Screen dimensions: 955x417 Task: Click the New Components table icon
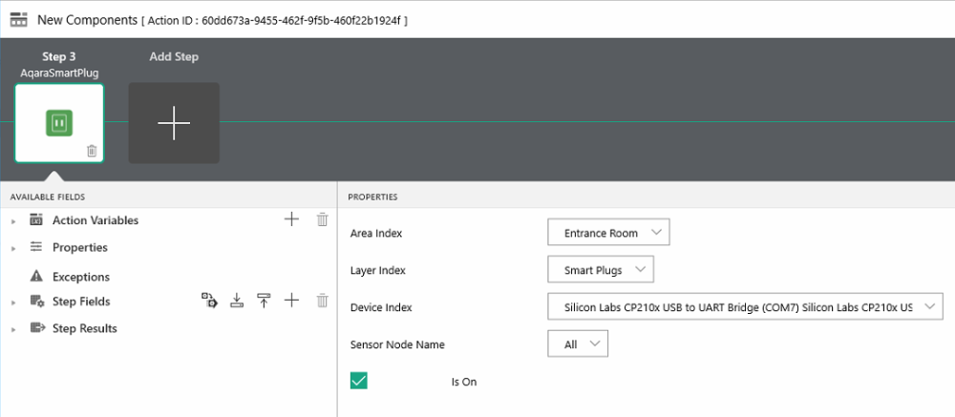tap(19, 19)
